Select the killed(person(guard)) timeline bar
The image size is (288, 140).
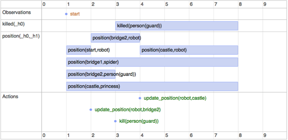(x=177, y=26)
